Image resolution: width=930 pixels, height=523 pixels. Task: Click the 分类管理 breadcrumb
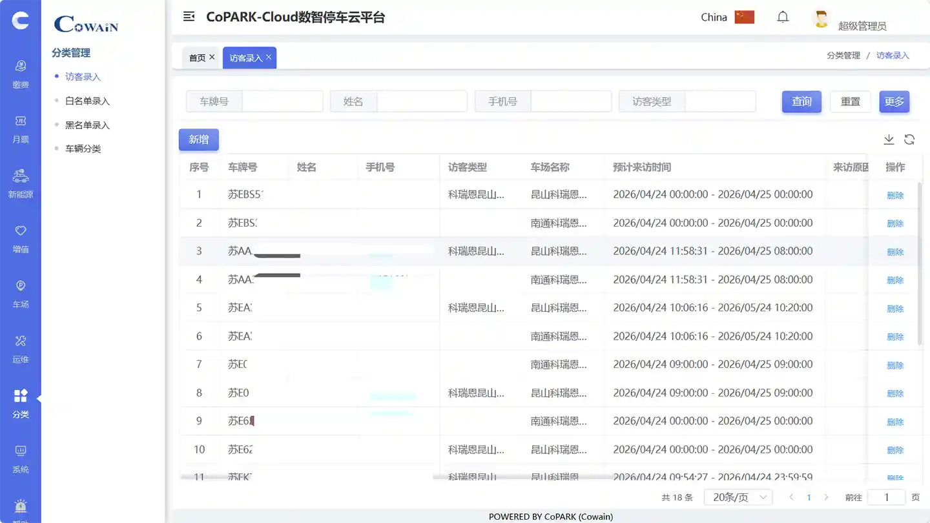coord(843,56)
